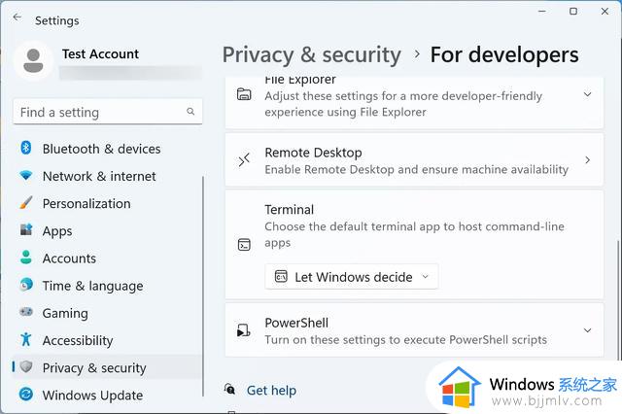Viewport: 622px width, 414px height.
Task: Click the Gaming controller icon
Action: pos(26,312)
